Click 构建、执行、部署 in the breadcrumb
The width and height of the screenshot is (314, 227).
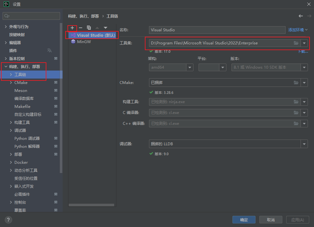coord(83,16)
